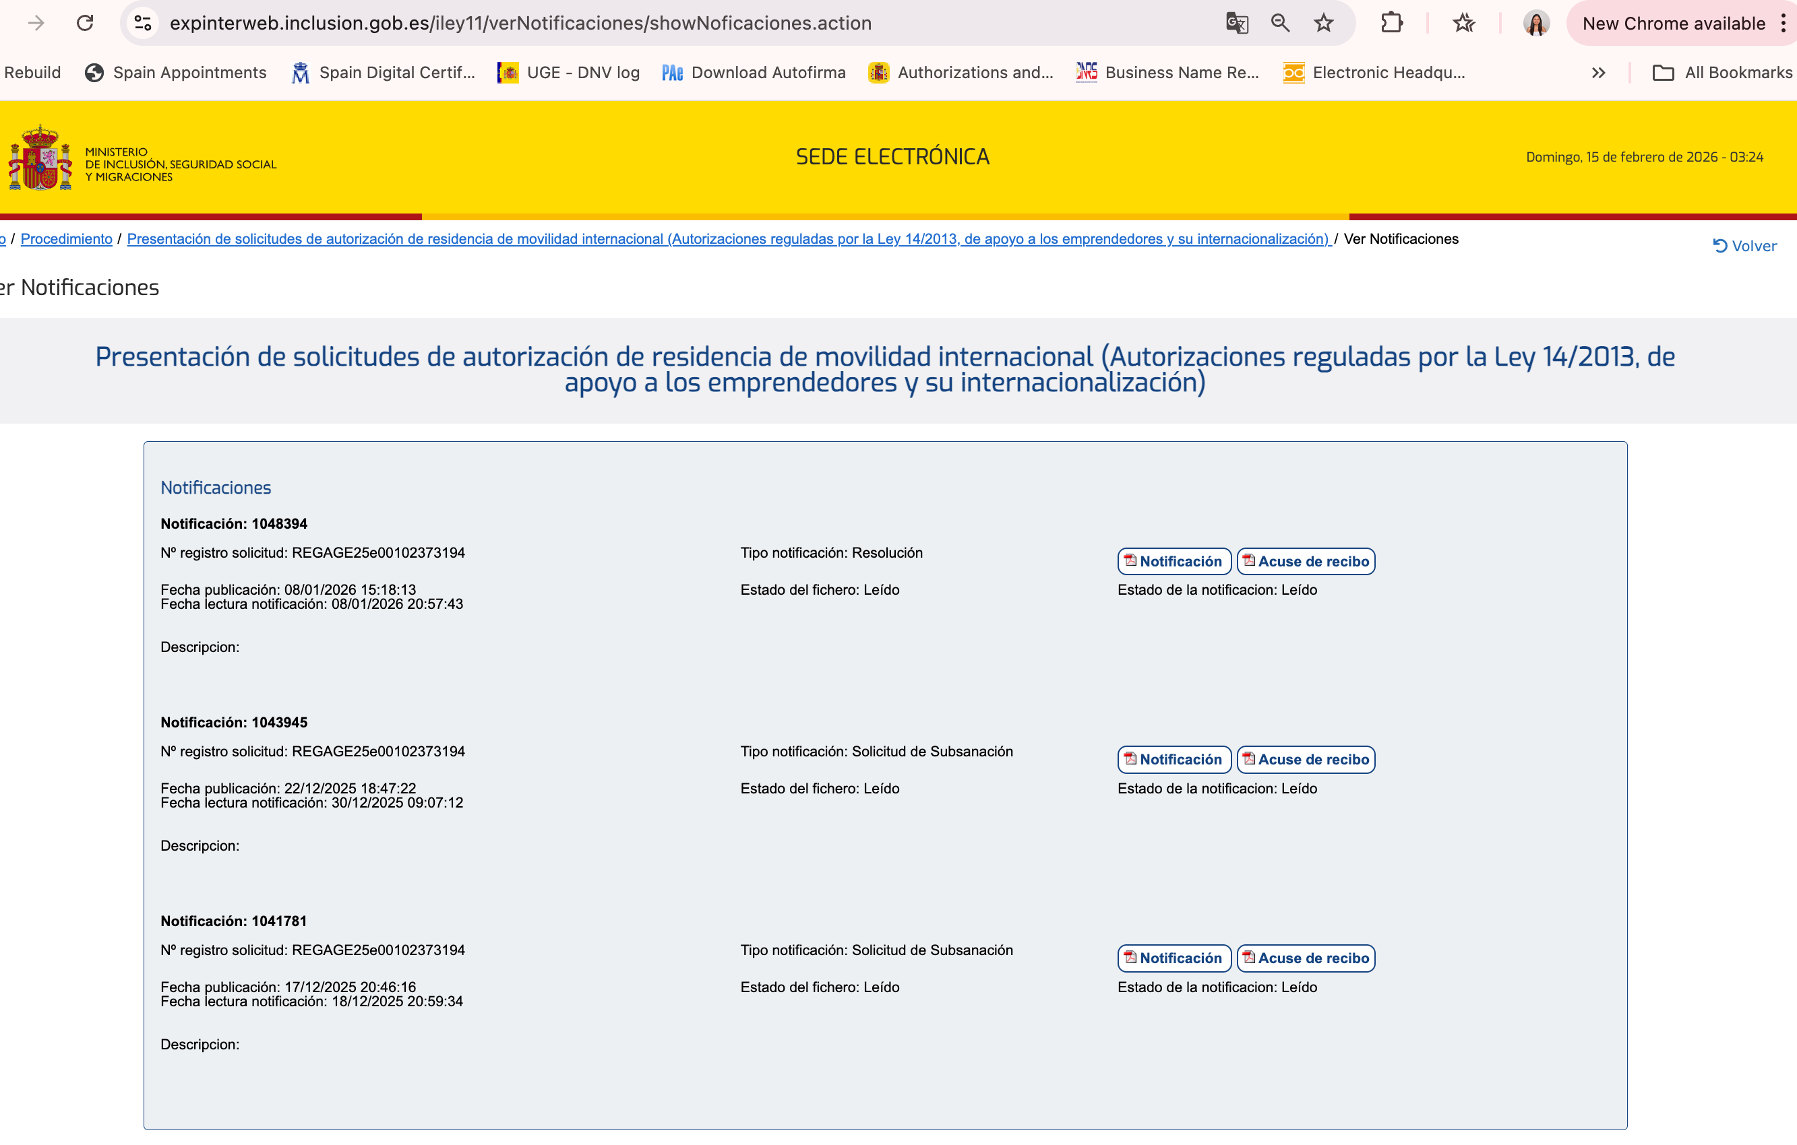1797x1145 pixels.
Task: Open the Extensions puzzle icon
Action: (1391, 23)
